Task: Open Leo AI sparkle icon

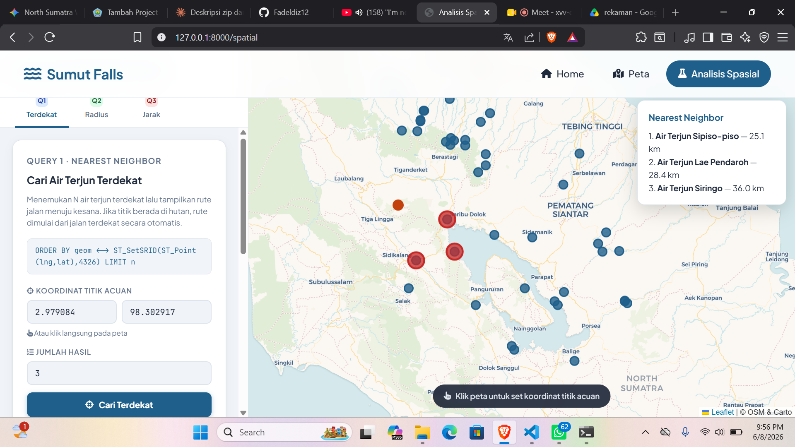Action: click(745, 38)
